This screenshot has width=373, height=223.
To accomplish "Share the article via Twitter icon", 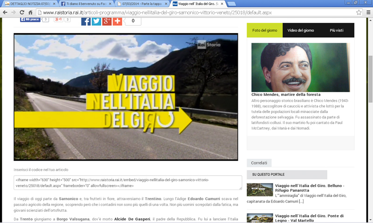I will pyautogui.click(x=97, y=21).
